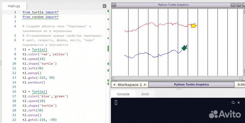
Task: Open the main.py file tab
Action: (14, 6)
